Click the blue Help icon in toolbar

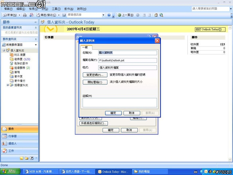(x=109, y=15)
